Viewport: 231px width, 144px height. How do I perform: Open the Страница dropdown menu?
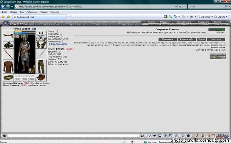point(205,17)
